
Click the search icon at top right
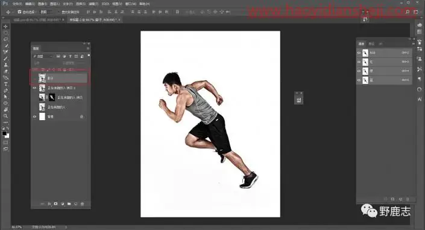(408, 12)
